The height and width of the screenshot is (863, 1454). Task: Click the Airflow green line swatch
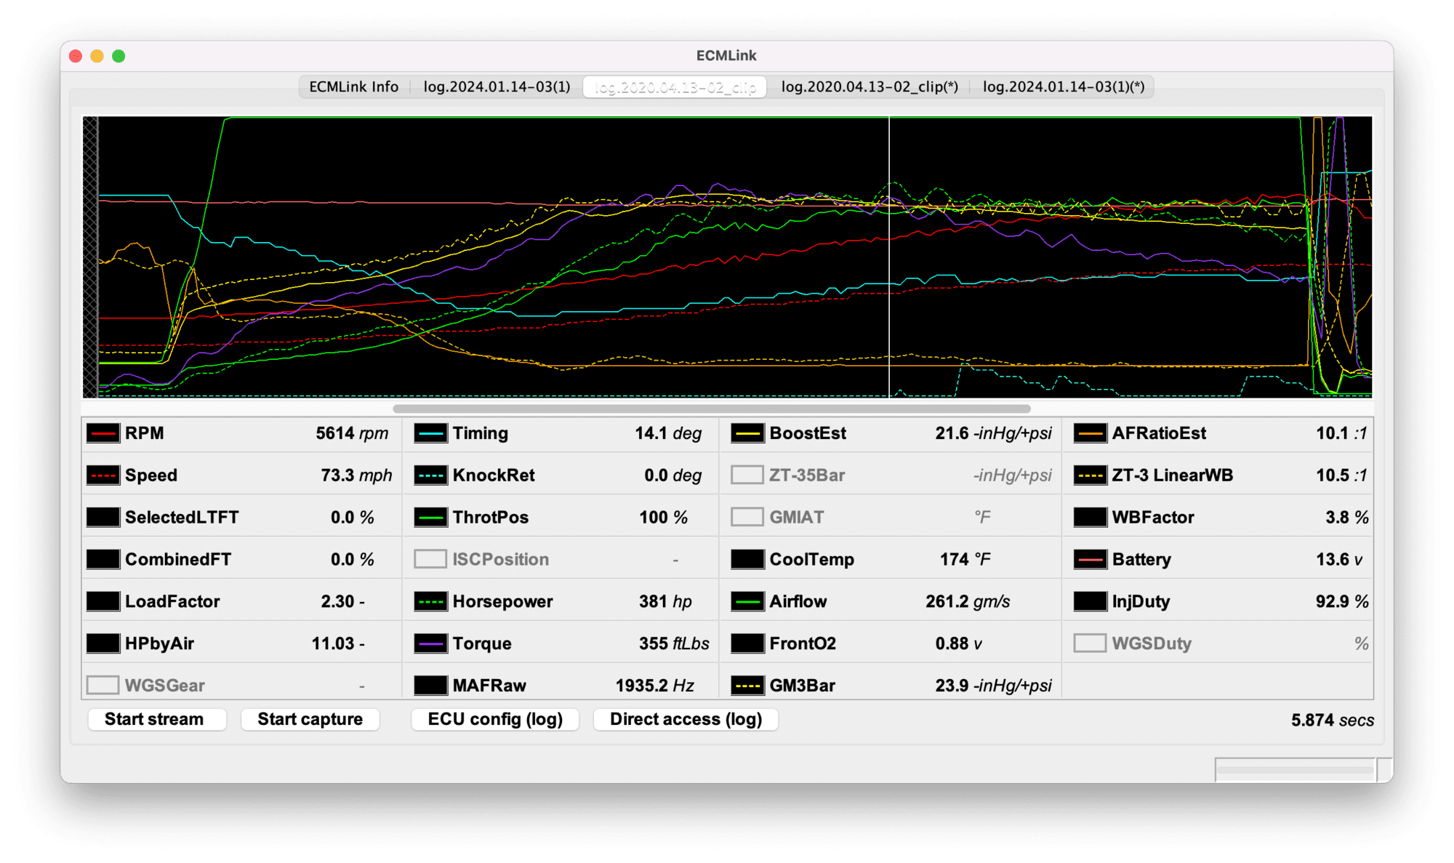(747, 602)
